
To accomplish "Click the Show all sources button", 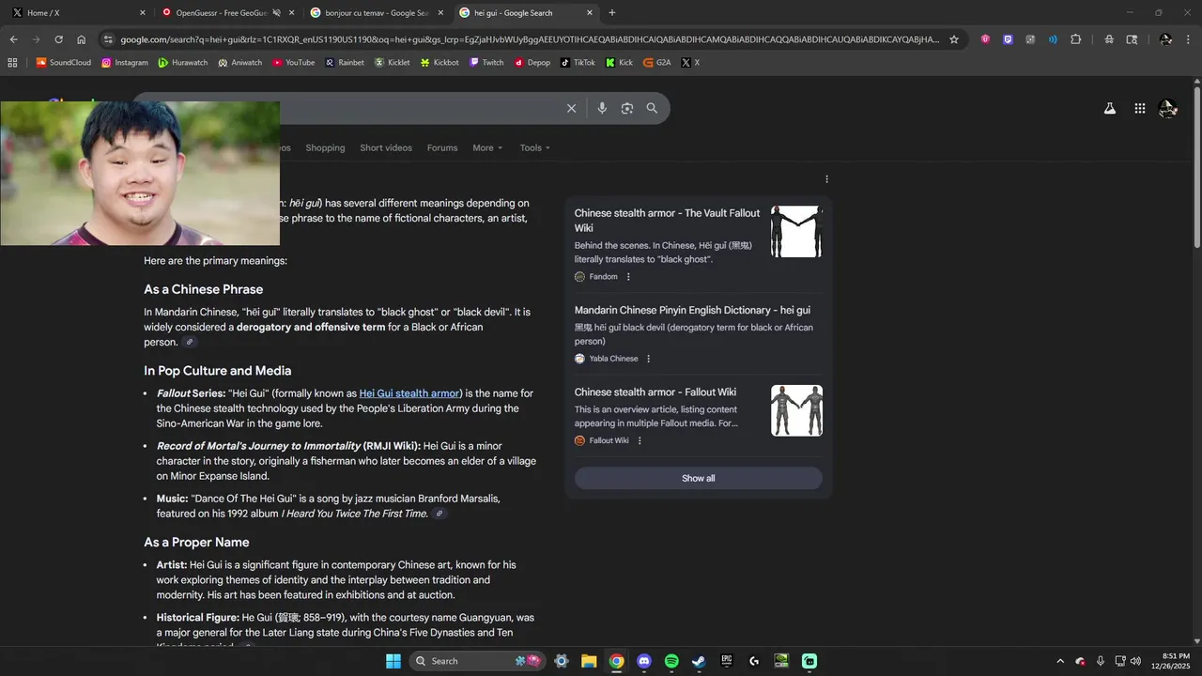I will pos(699,478).
